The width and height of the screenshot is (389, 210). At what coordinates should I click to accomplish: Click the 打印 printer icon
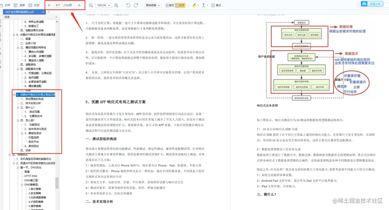[30, 5]
